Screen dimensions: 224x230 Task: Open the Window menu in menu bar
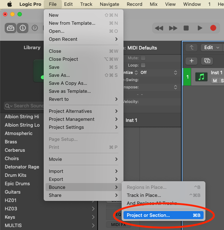pyautogui.click(x=192, y=4)
